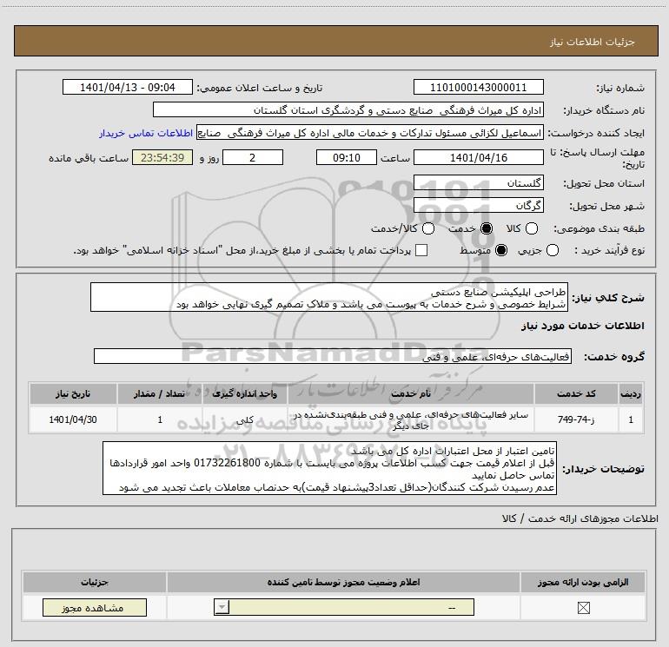The image size is (669, 647).
Task: Click the announcement date field 1401/04/13 - 09:04
Action: point(127,87)
